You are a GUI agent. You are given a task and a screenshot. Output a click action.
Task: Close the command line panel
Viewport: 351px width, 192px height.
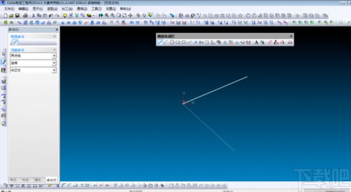(57, 29)
